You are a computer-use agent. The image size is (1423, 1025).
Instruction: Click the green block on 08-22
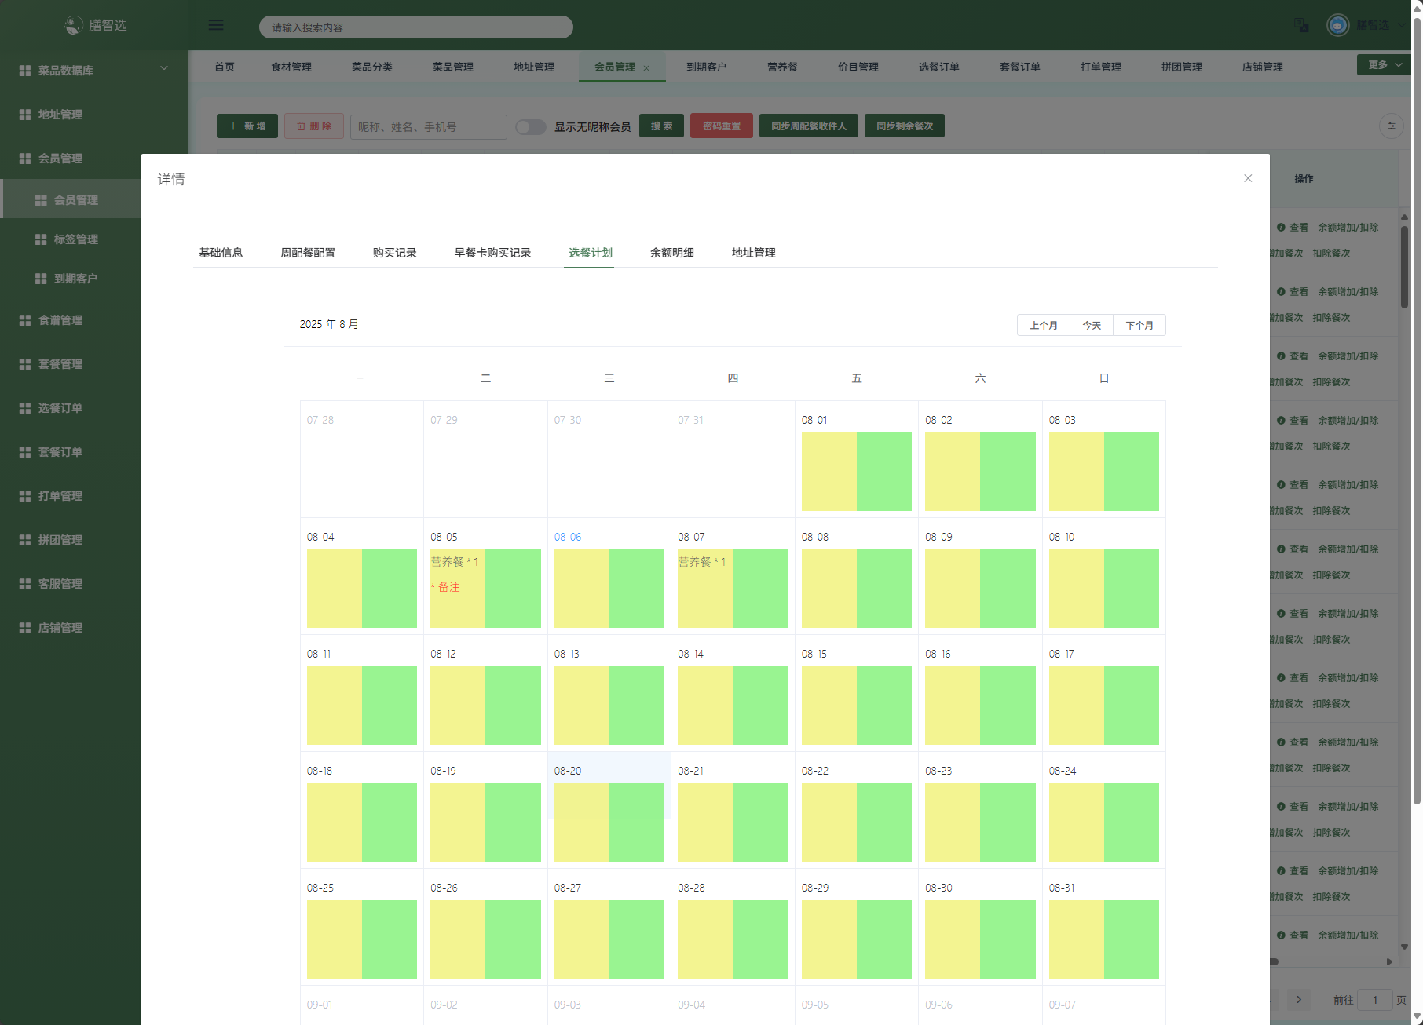[884, 823]
